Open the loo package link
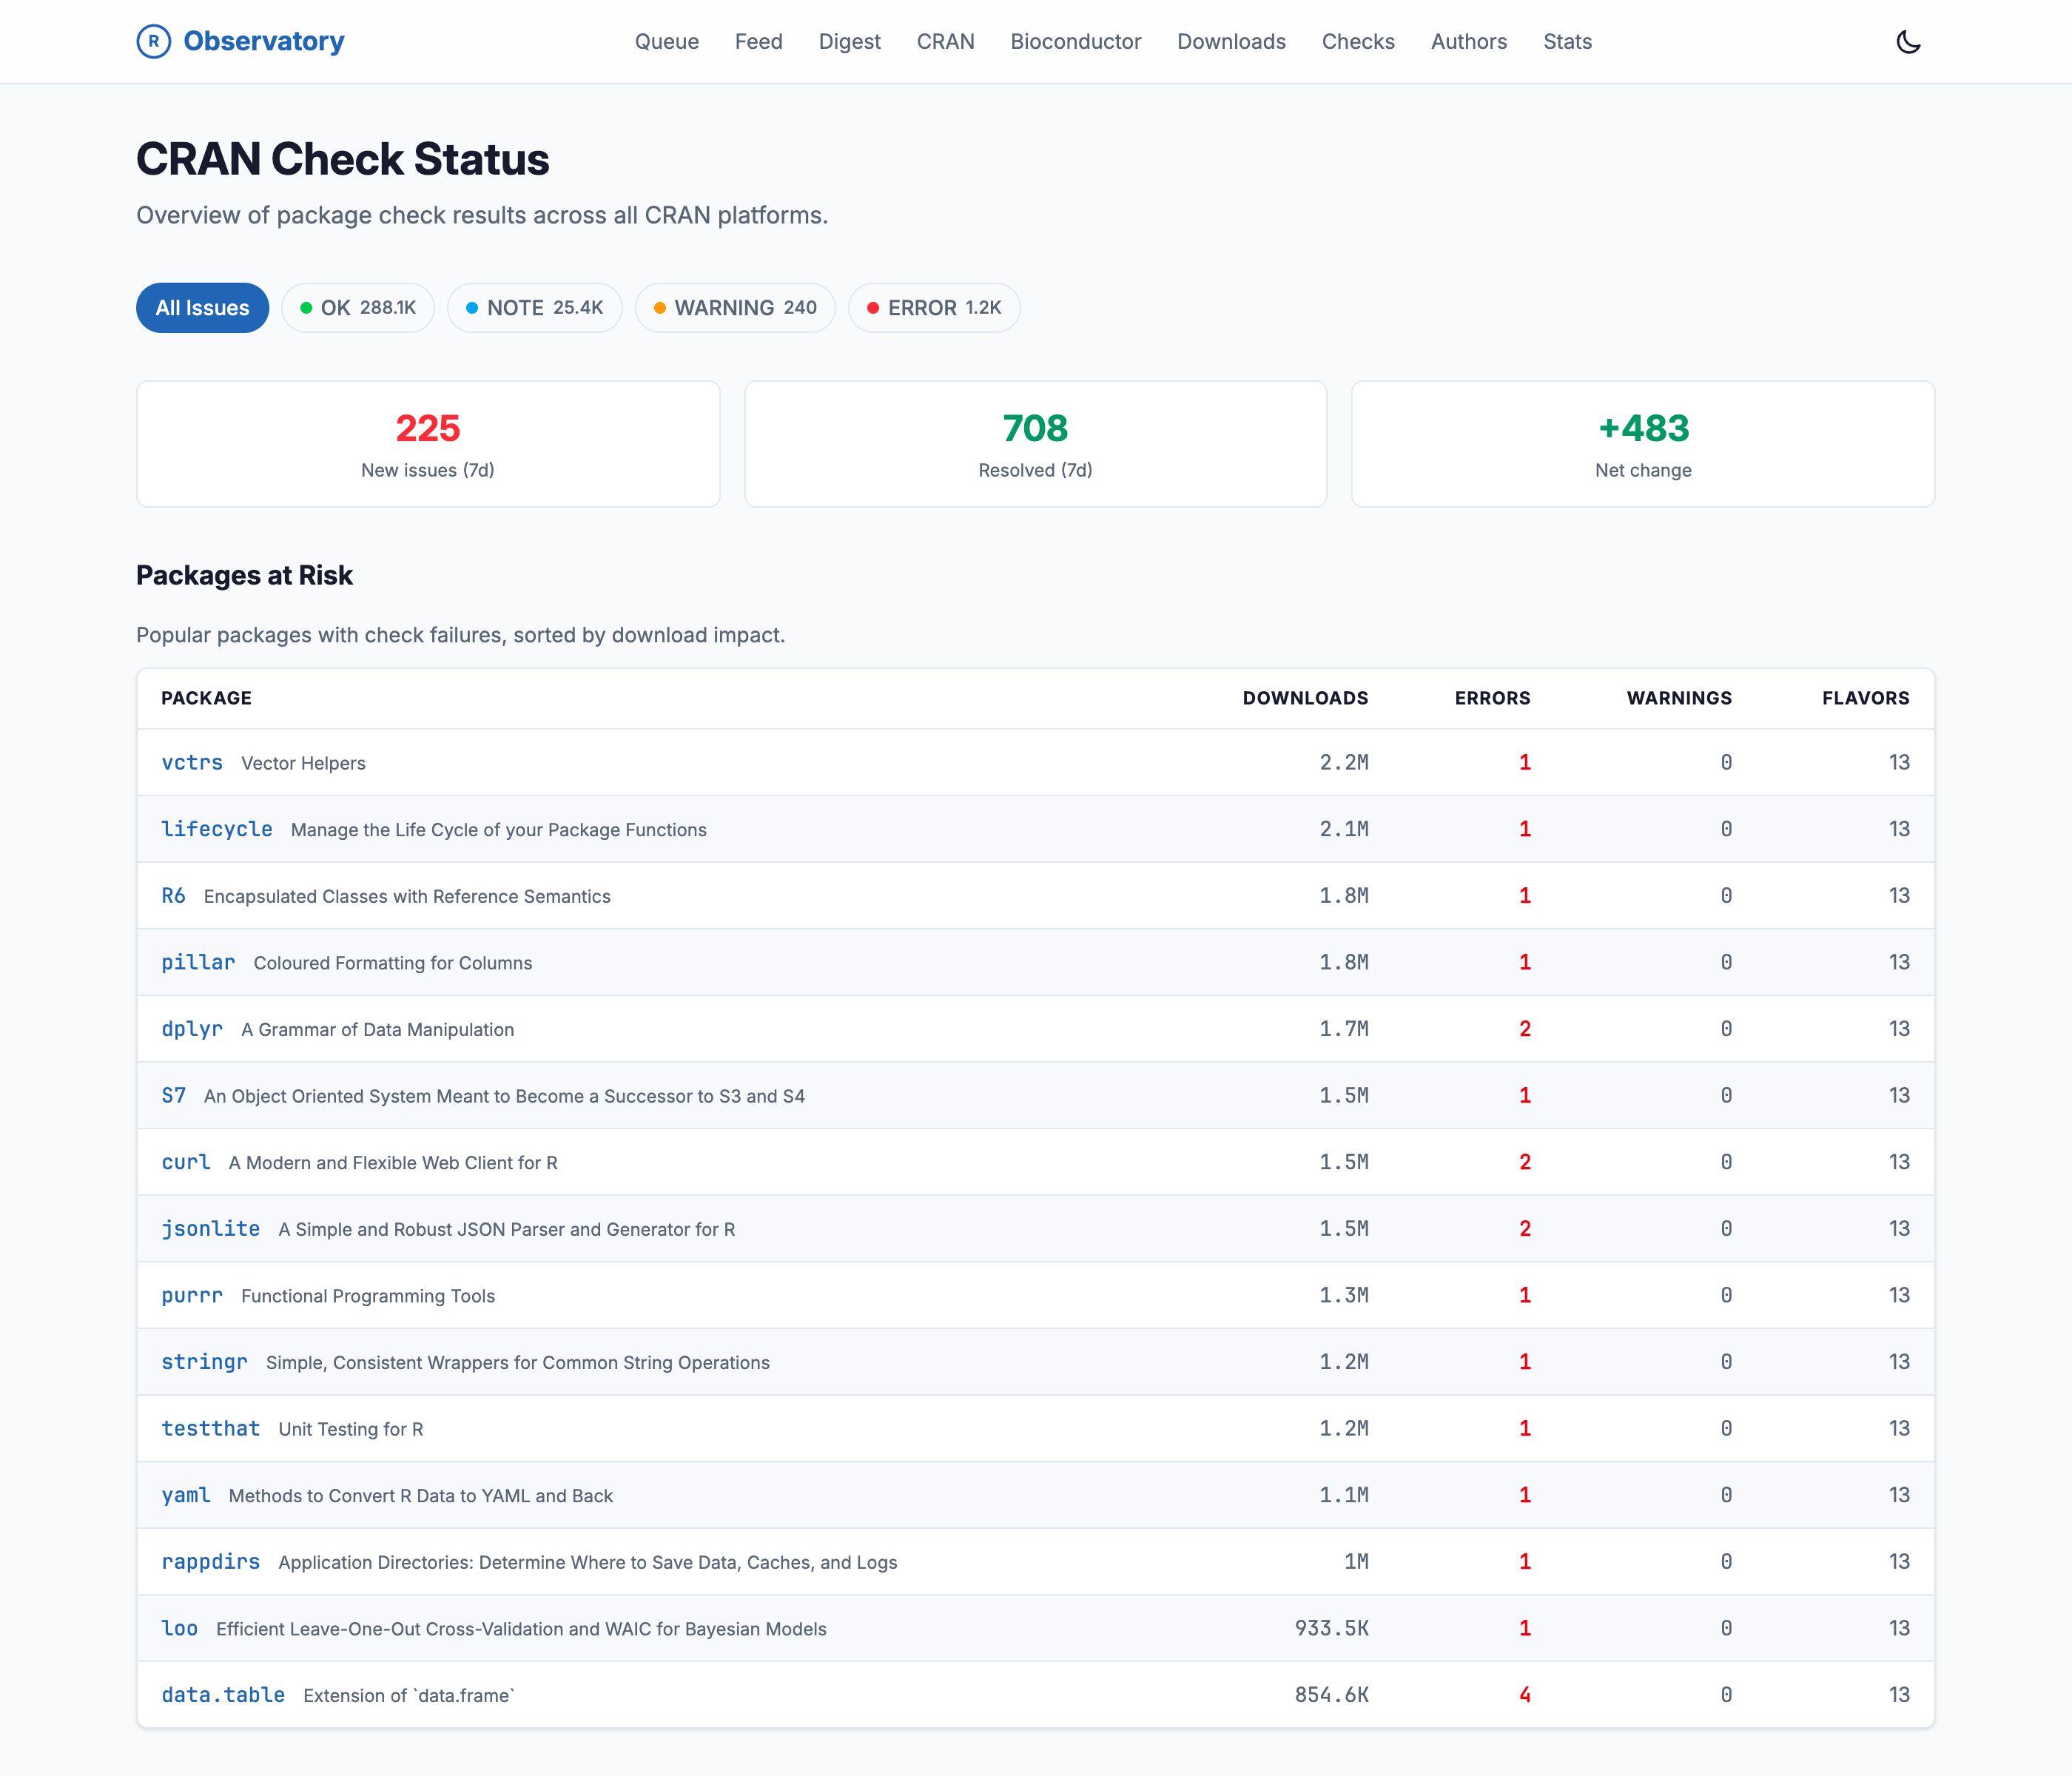This screenshot has width=2072, height=1776. (x=180, y=1628)
